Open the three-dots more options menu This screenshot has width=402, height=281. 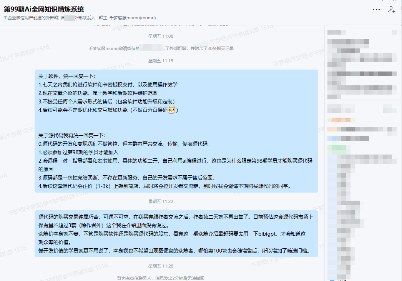point(376,10)
